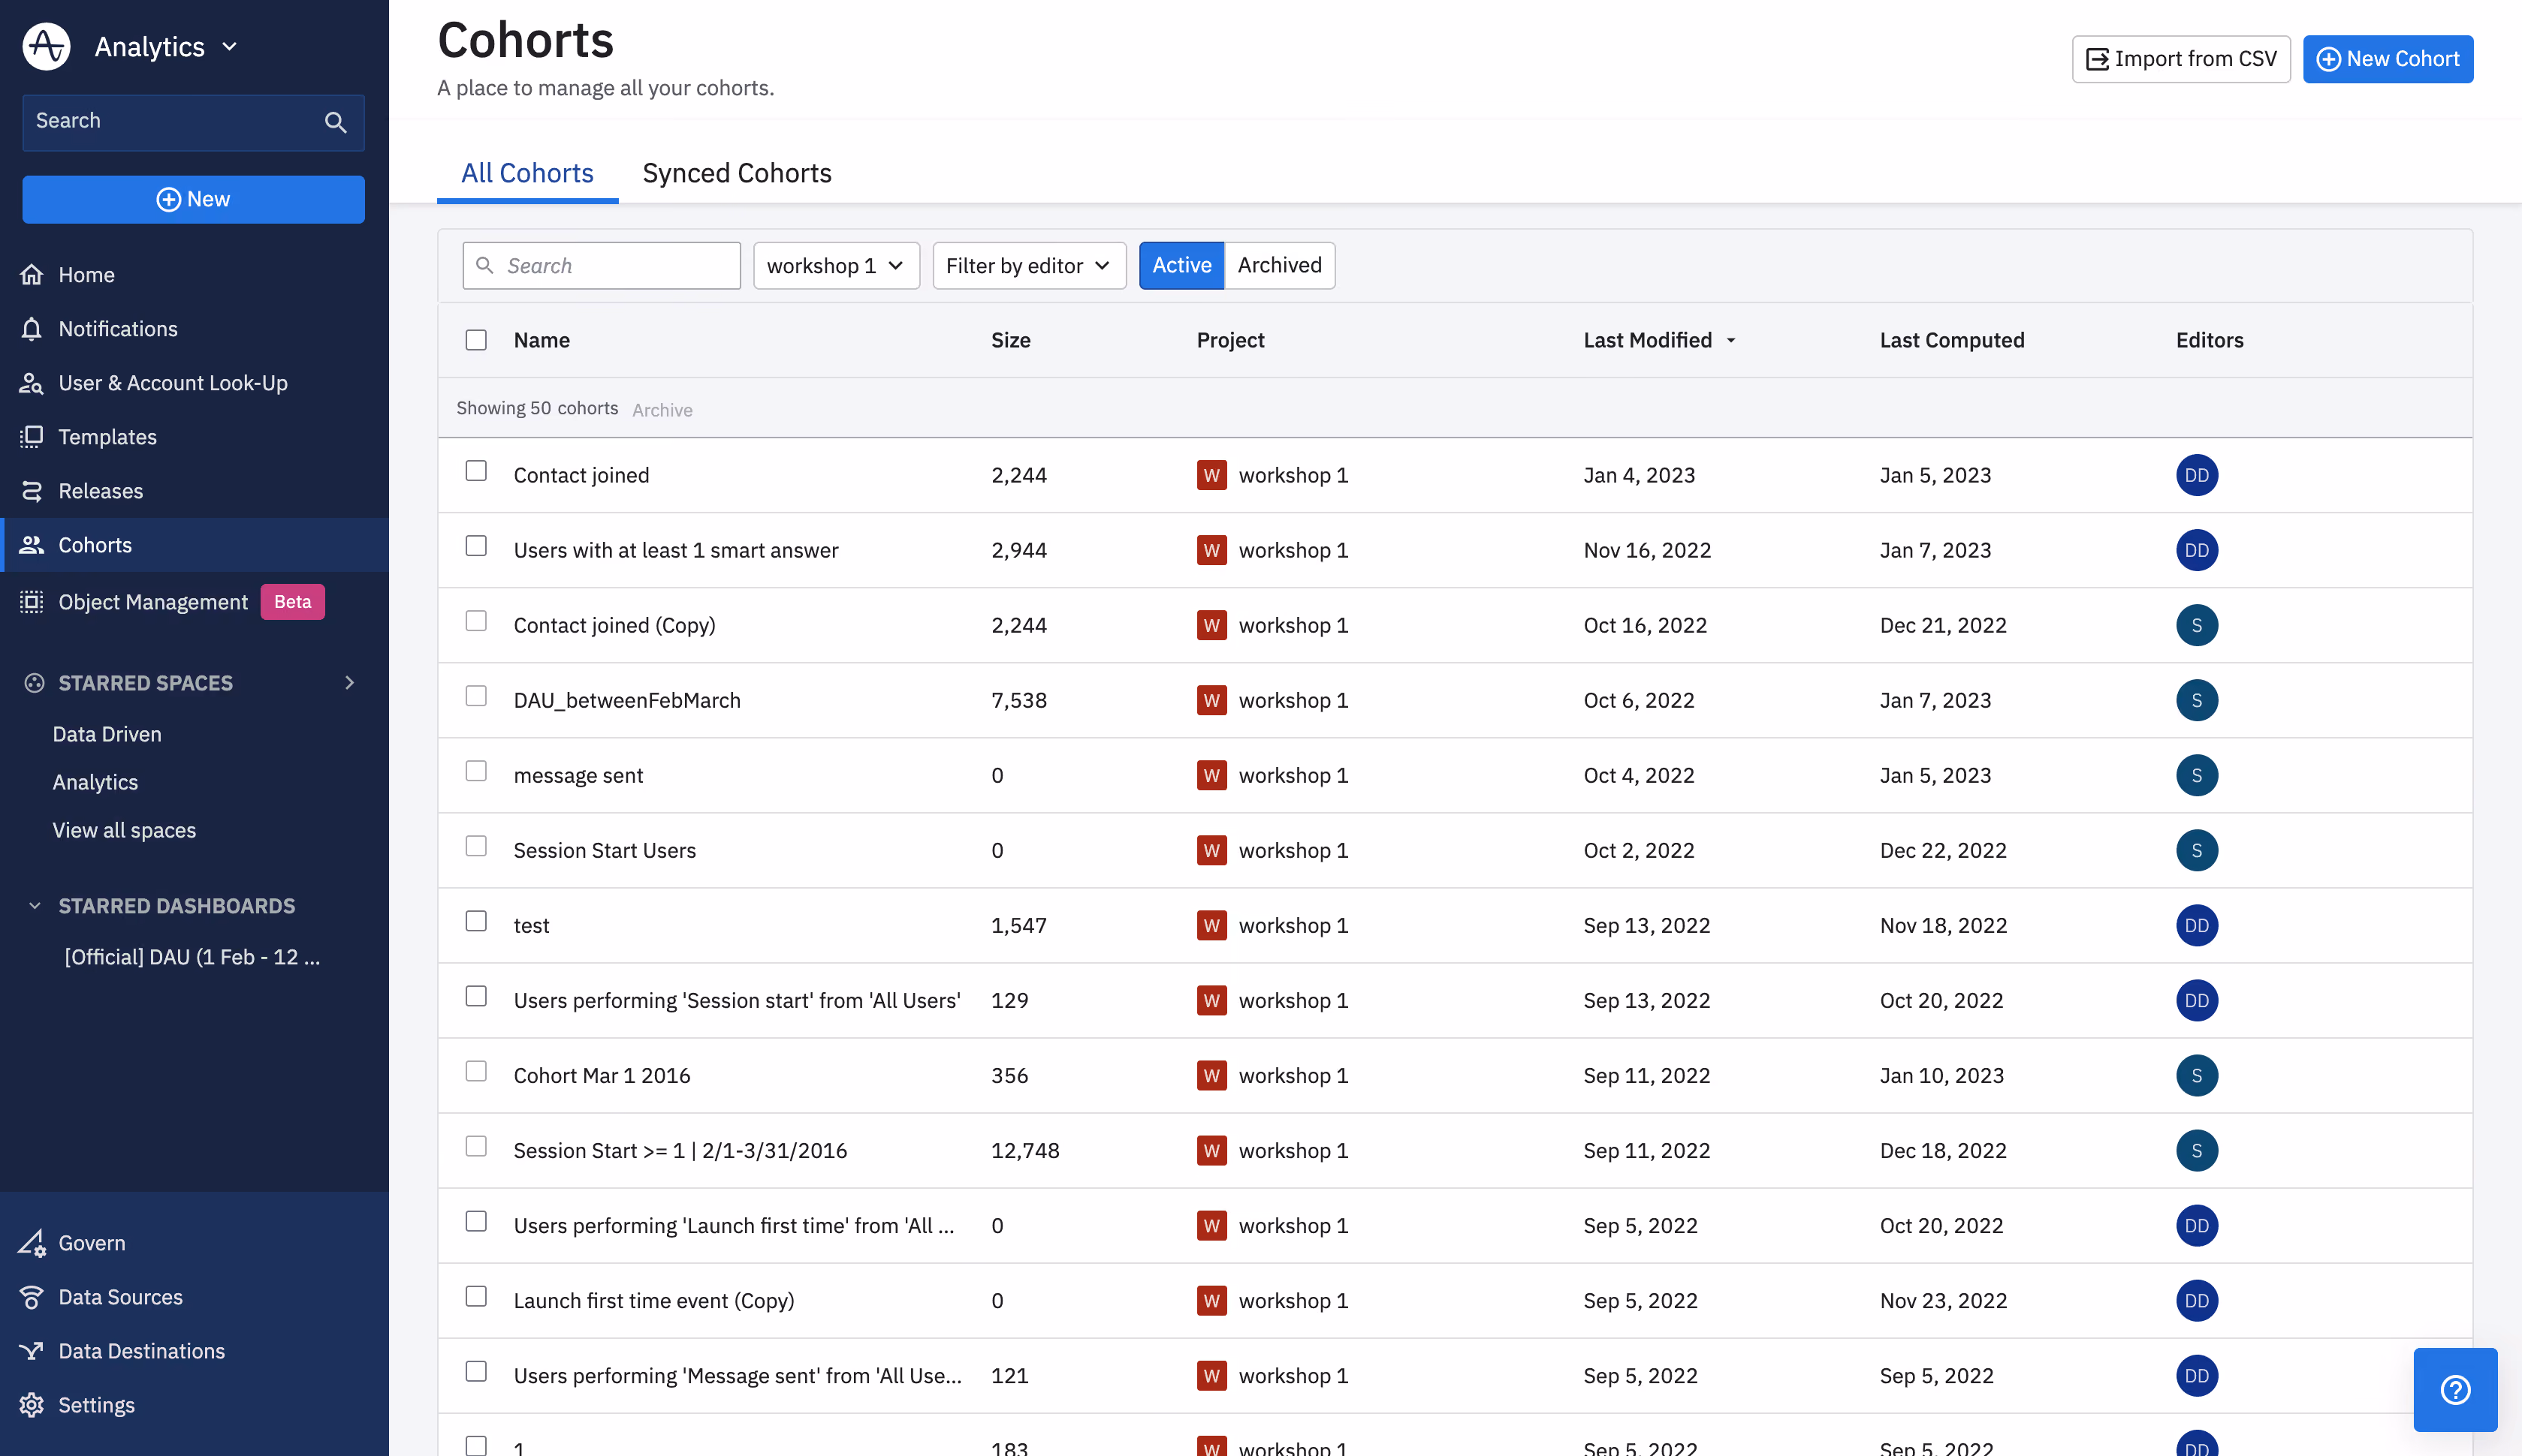Click the sidebar Search field
This screenshot has height=1456, width=2522.
tap(194, 122)
